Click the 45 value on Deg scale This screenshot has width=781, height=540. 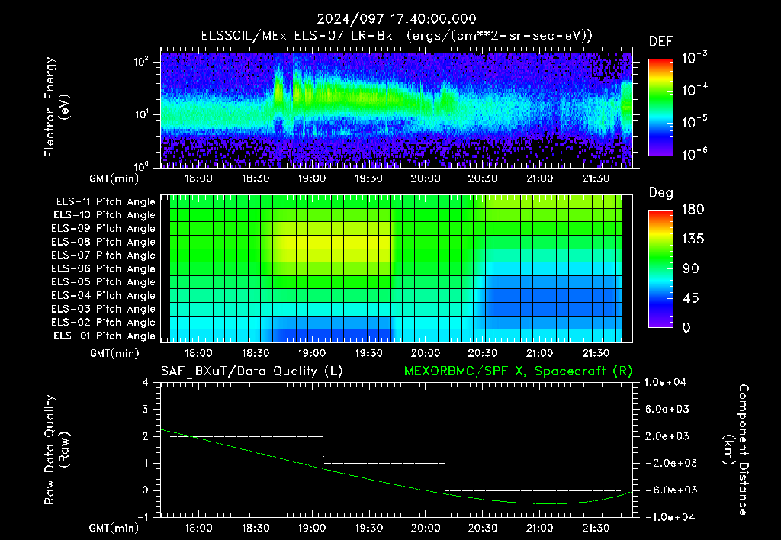click(691, 298)
